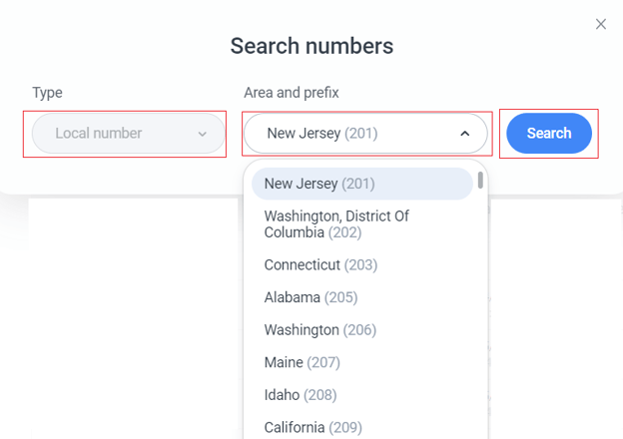
Task: Click the "Search numbers" heading
Action: click(311, 46)
